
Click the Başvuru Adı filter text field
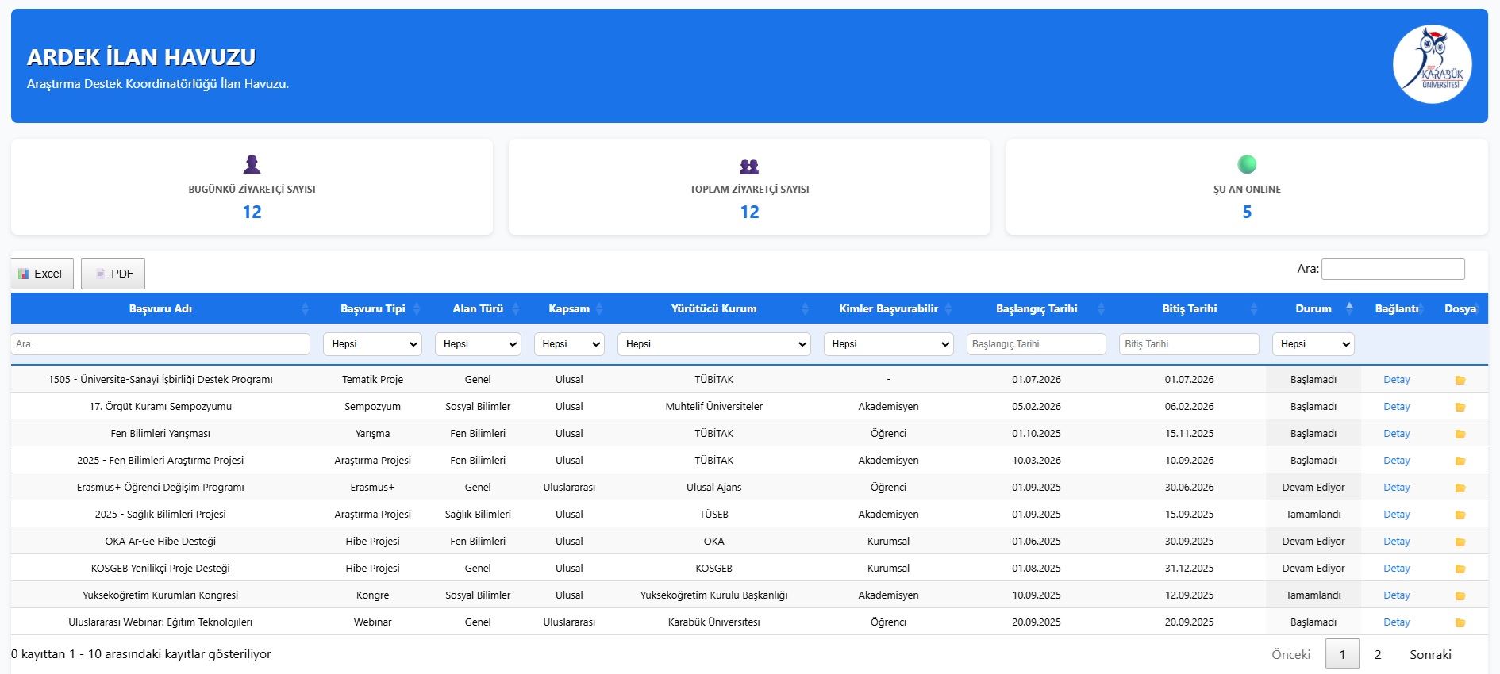[x=160, y=344]
